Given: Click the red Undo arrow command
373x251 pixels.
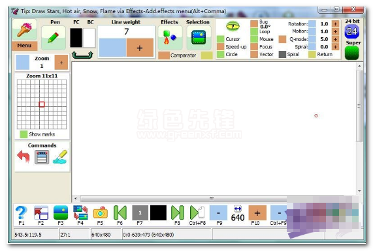Looking at the screenshot, I should pyautogui.click(x=24, y=156).
